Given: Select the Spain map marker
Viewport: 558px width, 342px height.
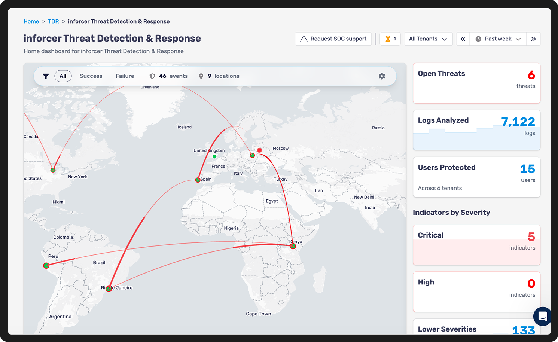Looking at the screenshot, I should pyautogui.click(x=198, y=180).
